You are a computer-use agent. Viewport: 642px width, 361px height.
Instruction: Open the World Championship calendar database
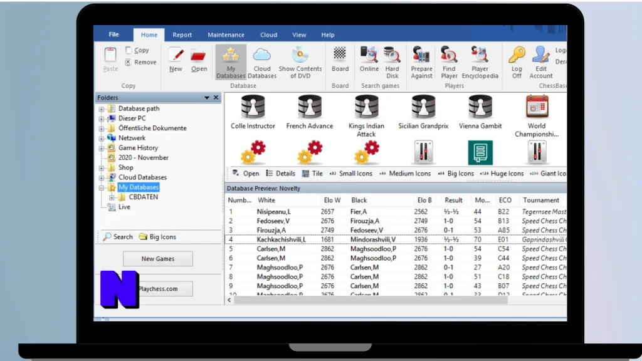click(537, 115)
